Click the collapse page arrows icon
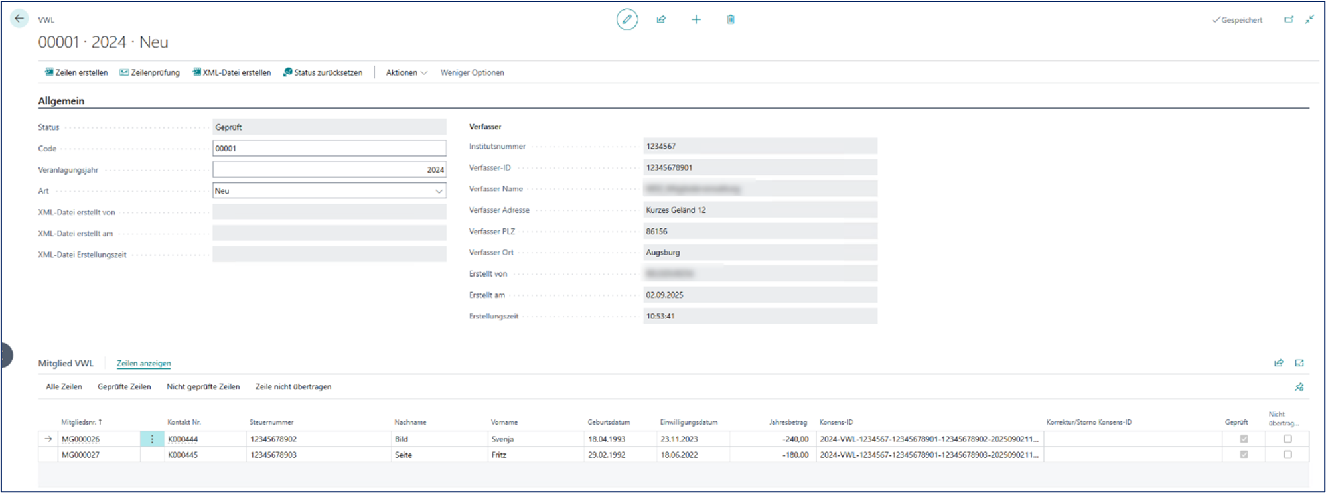 click(x=1309, y=19)
